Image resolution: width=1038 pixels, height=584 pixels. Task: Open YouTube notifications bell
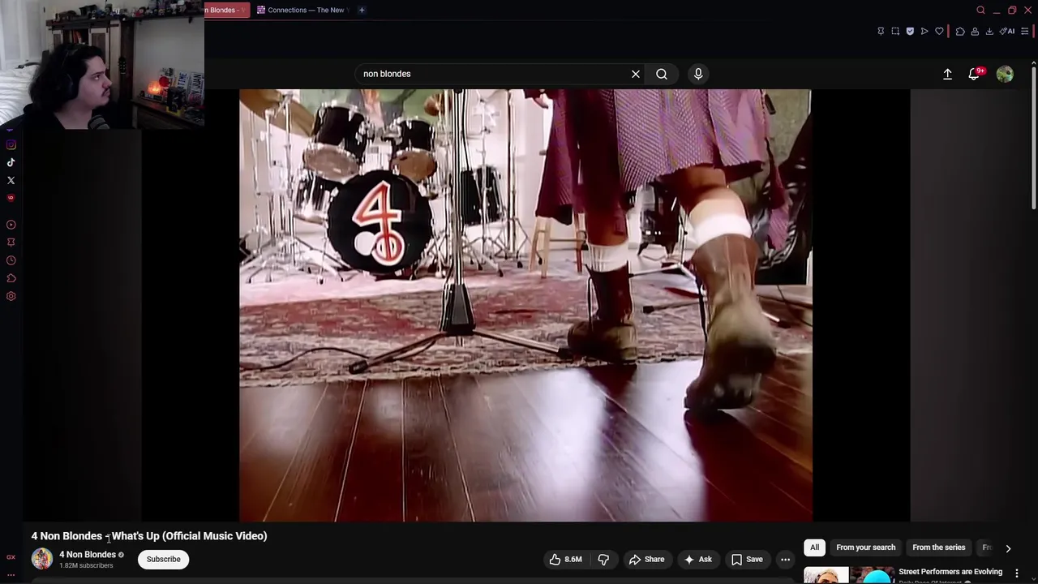975,74
